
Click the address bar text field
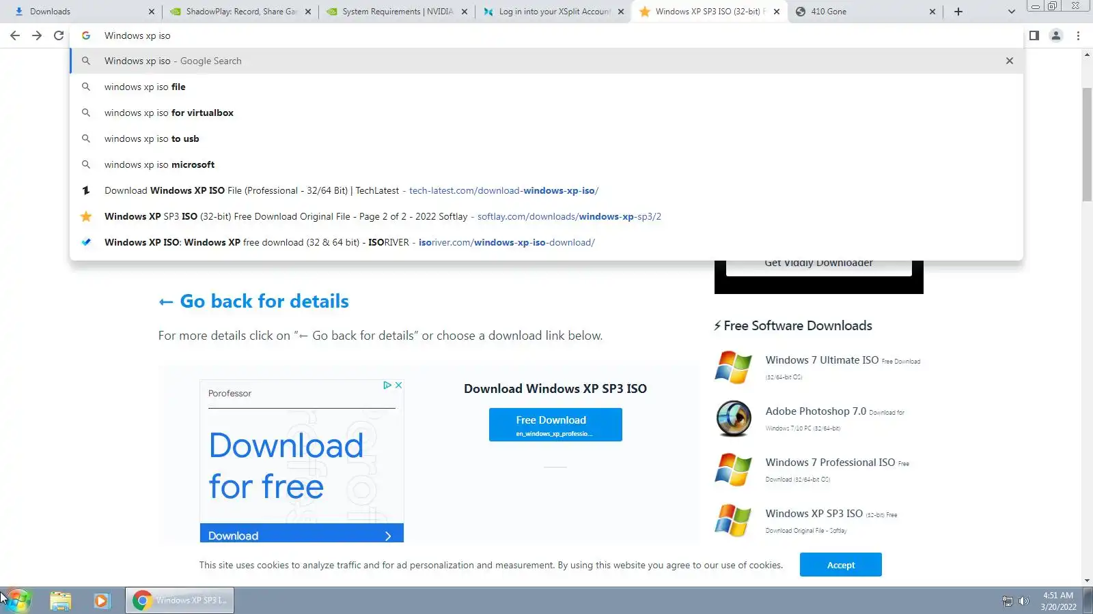coord(546,35)
